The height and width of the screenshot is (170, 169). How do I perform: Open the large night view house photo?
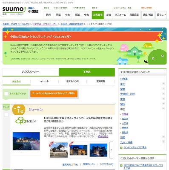[x=26, y=141]
